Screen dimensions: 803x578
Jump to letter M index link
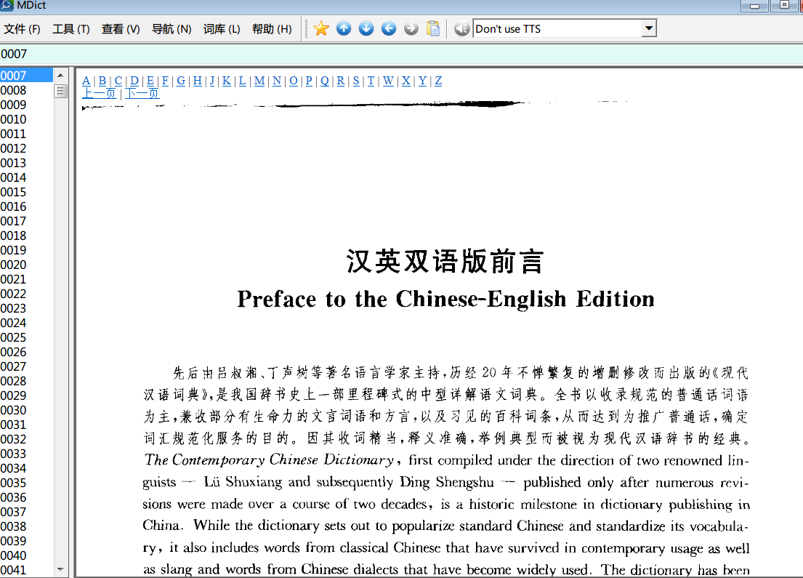tap(259, 81)
